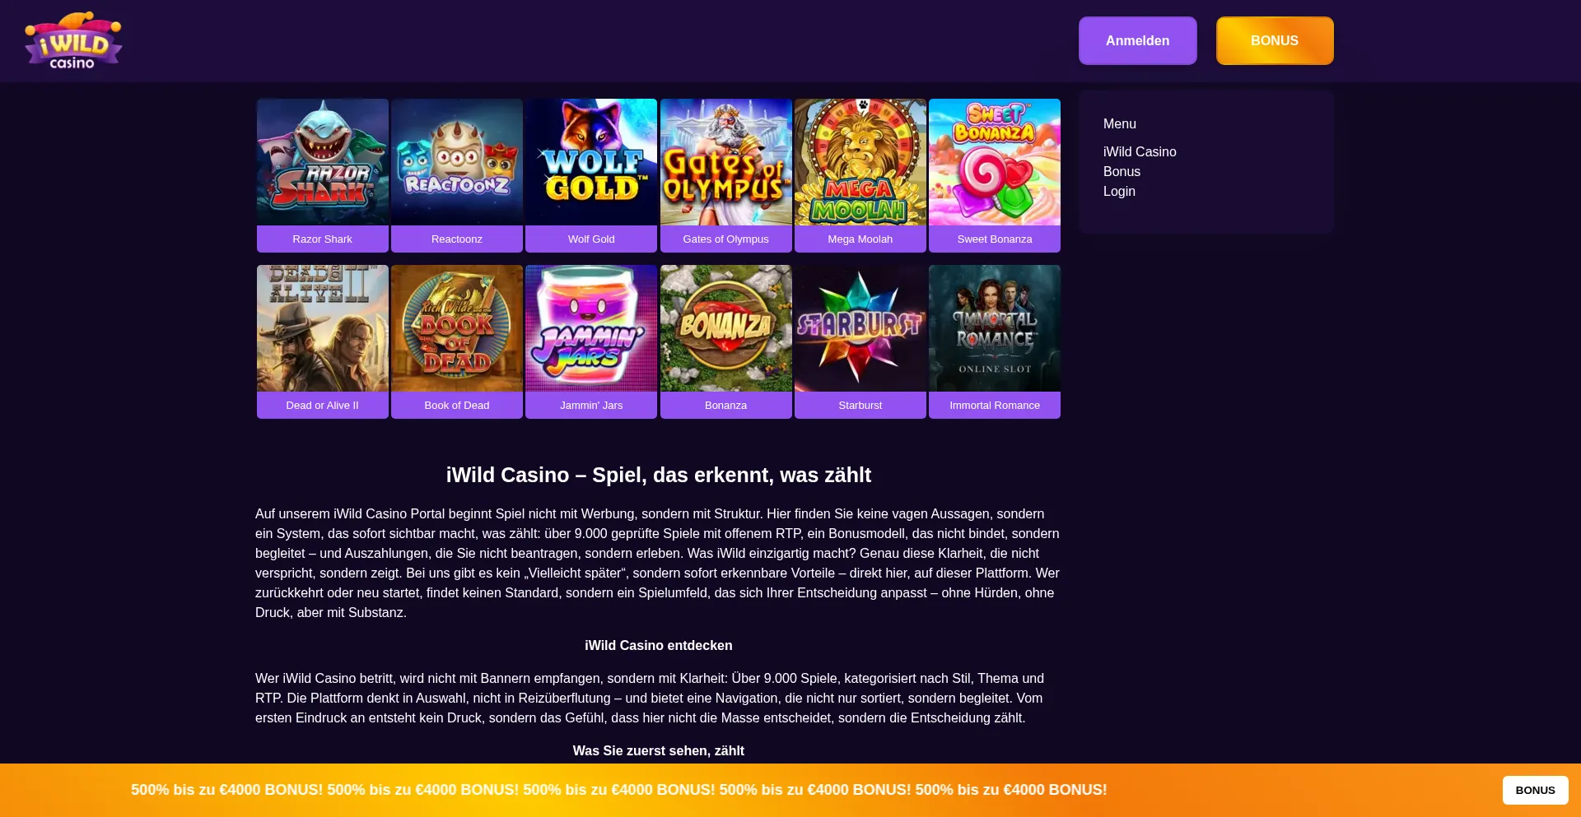Click the Anmelden button
This screenshot has height=817, width=1581.
1138,40
